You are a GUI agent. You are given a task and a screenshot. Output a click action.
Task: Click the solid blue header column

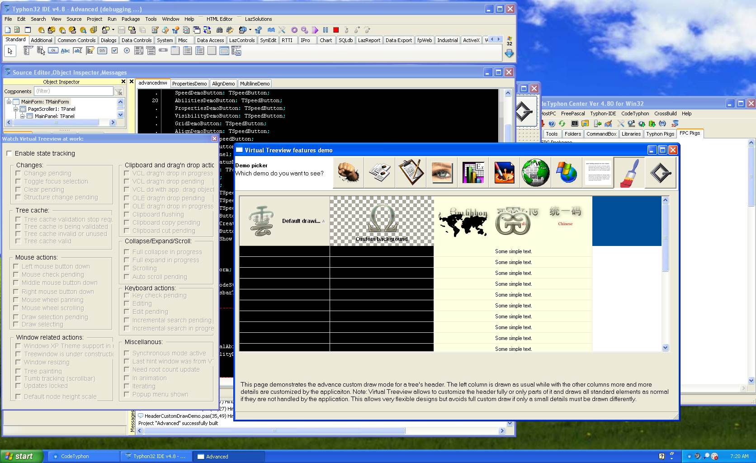627,221
